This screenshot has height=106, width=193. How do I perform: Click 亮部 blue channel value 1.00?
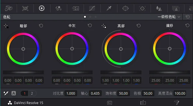(x=136, y=80)
